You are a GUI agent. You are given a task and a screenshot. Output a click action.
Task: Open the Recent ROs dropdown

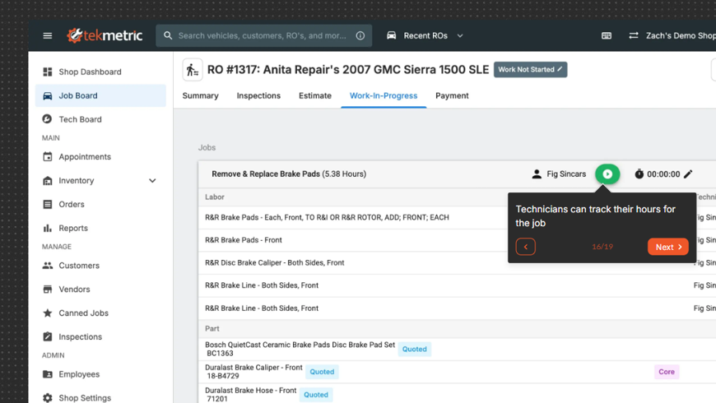click(425, 35)
